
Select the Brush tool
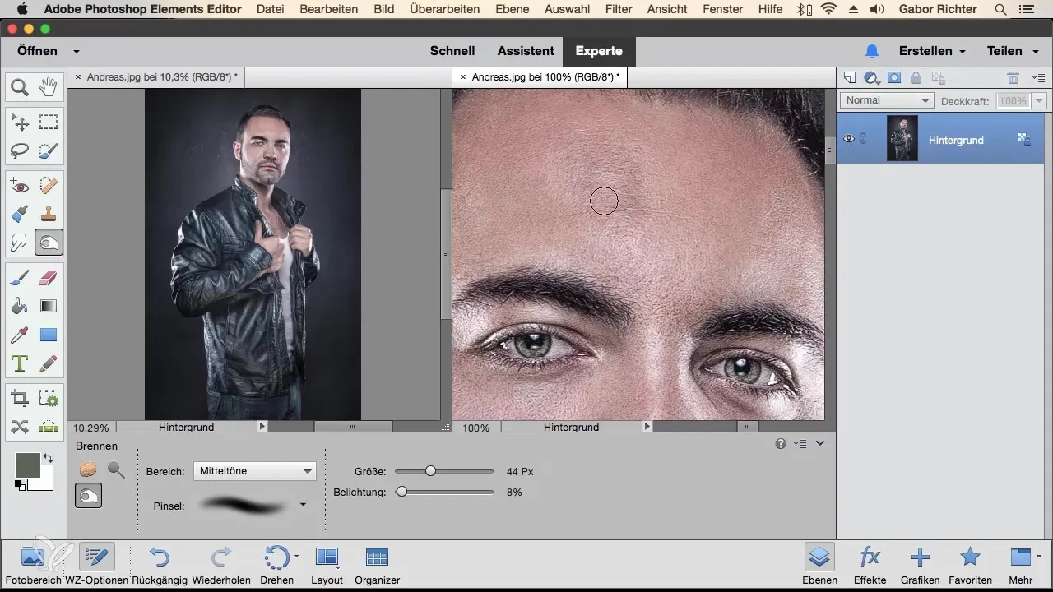pyautogui.click(x=20, y=279)
